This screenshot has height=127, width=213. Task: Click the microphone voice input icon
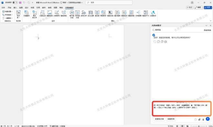click(203, 119)
